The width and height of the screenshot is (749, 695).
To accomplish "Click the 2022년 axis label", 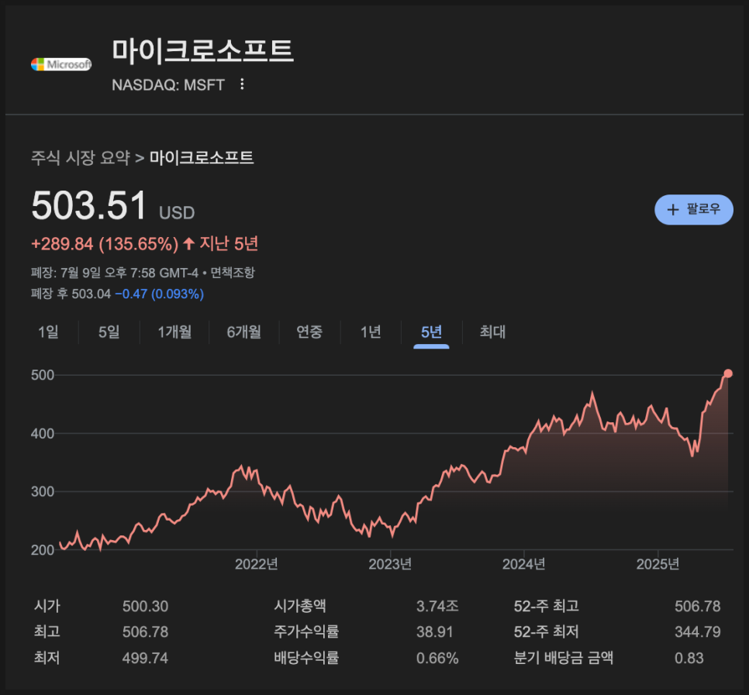I will click(x=257, y=564).
